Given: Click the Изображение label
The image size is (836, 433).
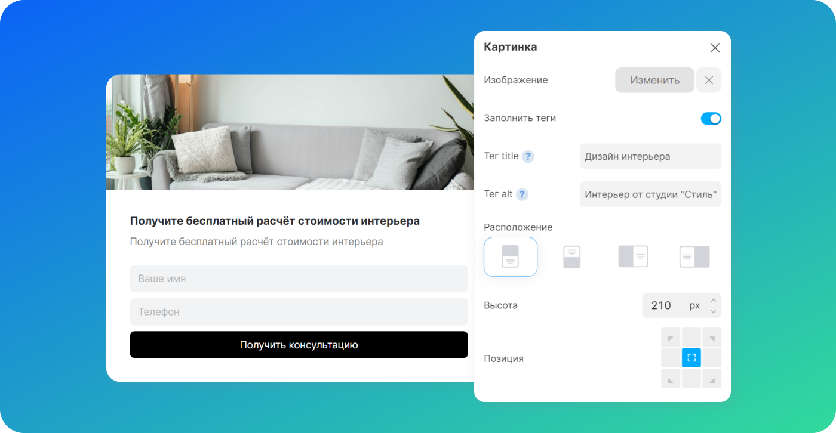Looking at the screenshot, I should pyautogui.click(x=515, y=80).
